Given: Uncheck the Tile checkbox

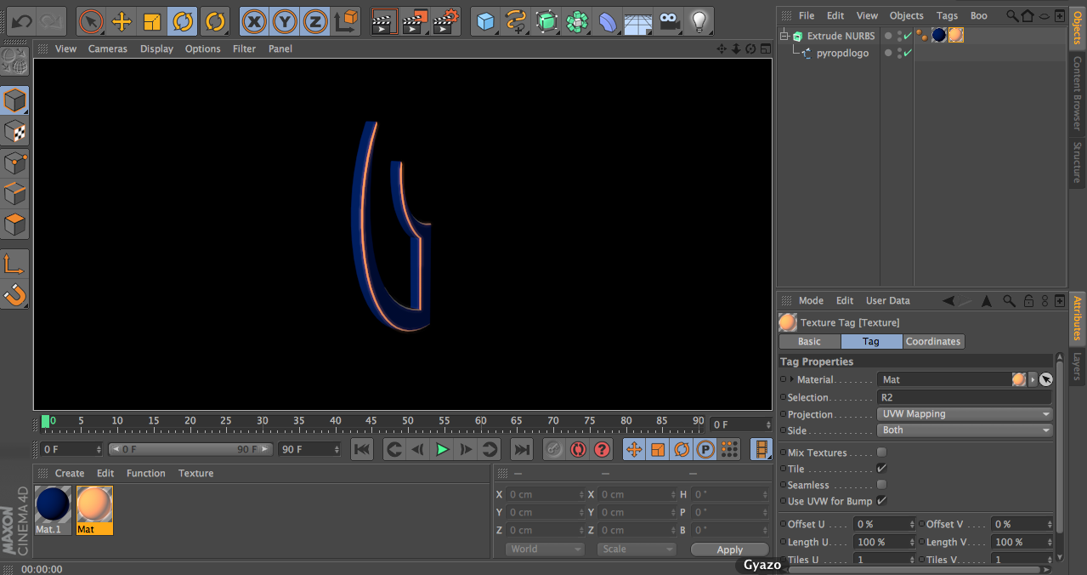Looking at the screenshot, I should (881, 469).
